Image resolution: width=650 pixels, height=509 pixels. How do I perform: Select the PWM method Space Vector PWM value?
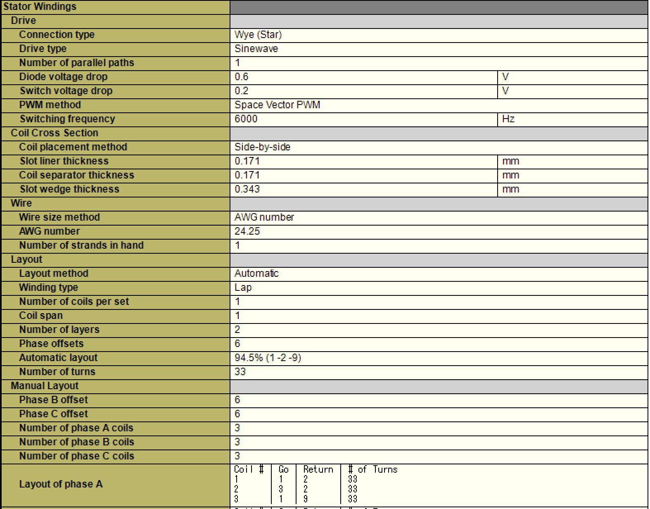277,105
